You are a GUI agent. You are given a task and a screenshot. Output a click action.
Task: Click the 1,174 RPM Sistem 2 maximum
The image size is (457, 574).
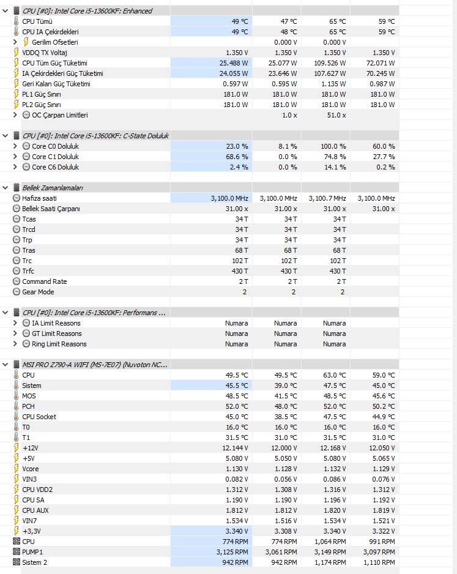pos(330,562)
